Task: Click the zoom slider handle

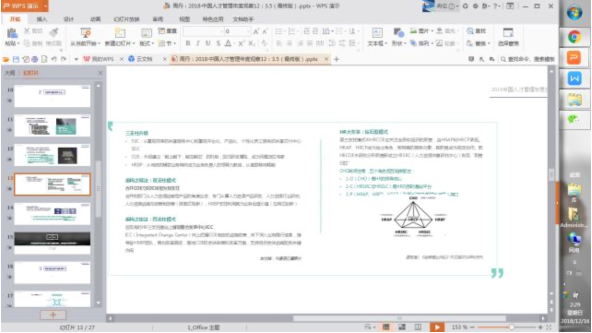Action: [x=511, y=327]
